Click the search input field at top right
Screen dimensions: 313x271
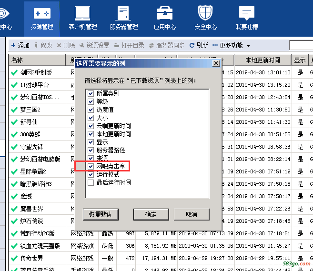coord(301,45)
